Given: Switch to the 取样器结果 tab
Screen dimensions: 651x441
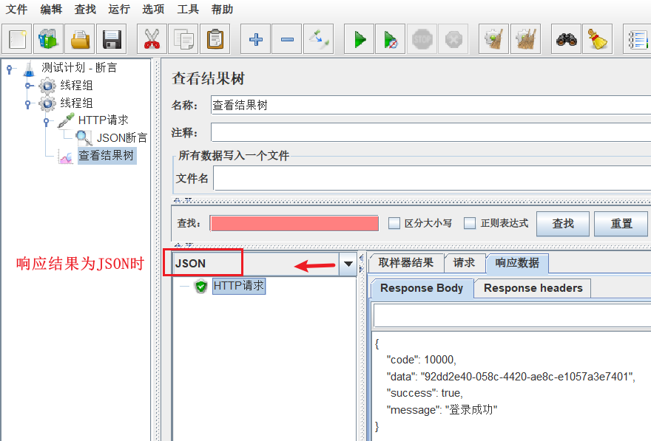Looking at the screenshot, I should tap(406, 263).
